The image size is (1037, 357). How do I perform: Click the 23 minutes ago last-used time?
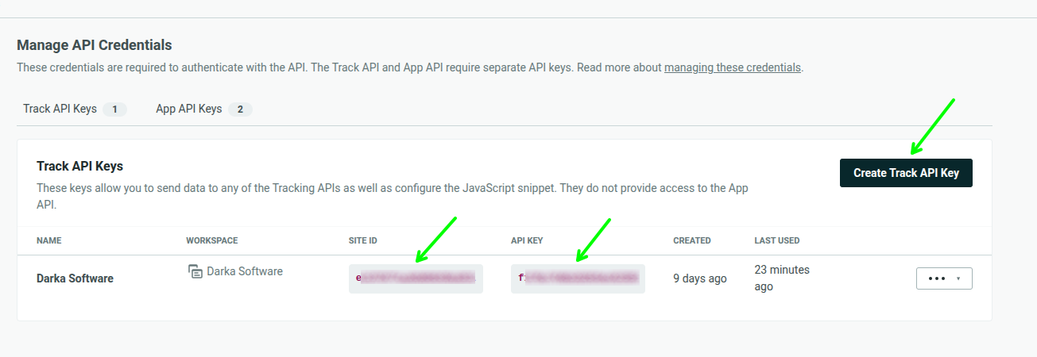[x=782, y=278]
